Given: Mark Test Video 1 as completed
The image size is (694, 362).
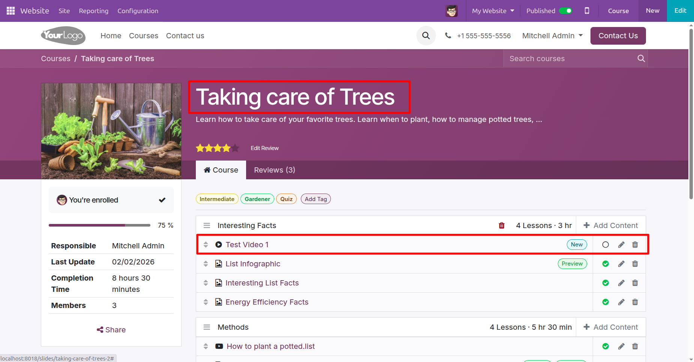Looking at the screenshot, I should click(x=605, y=245).
